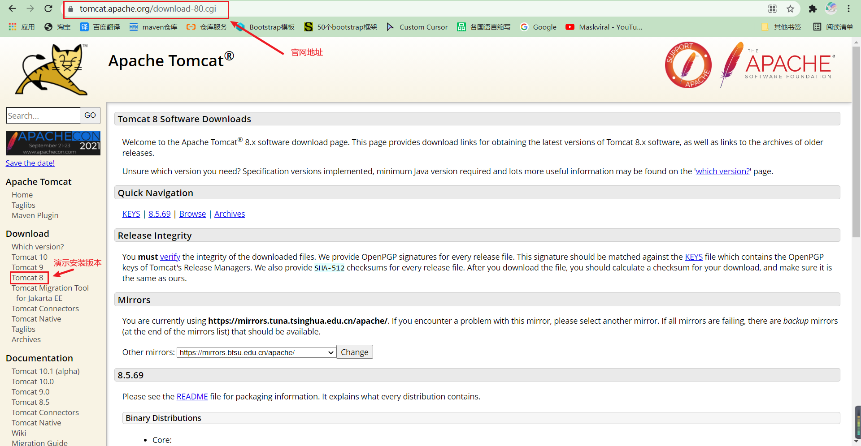Image resolution: width=861 pixels, height=446 pixels.
Task: Open the 百度翻译 bookmark
Action: [x=100, y=27]
